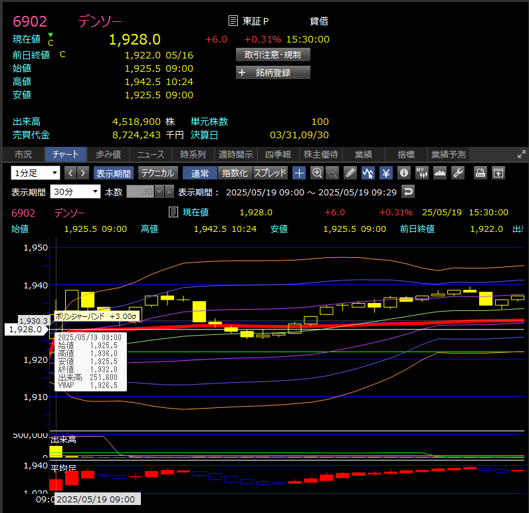Click the 出来高 volume pane label

click(x=63, y=440)
